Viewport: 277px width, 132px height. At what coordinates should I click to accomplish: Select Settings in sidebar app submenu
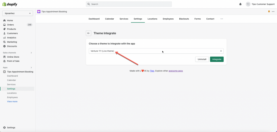point(11,89)
